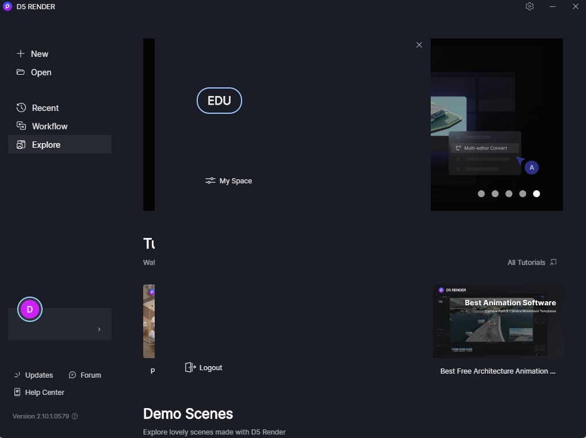Image resolution: width=586 pixels, height=438 pixels.
Task: Click the plus icon beside New
Action: 21,53
